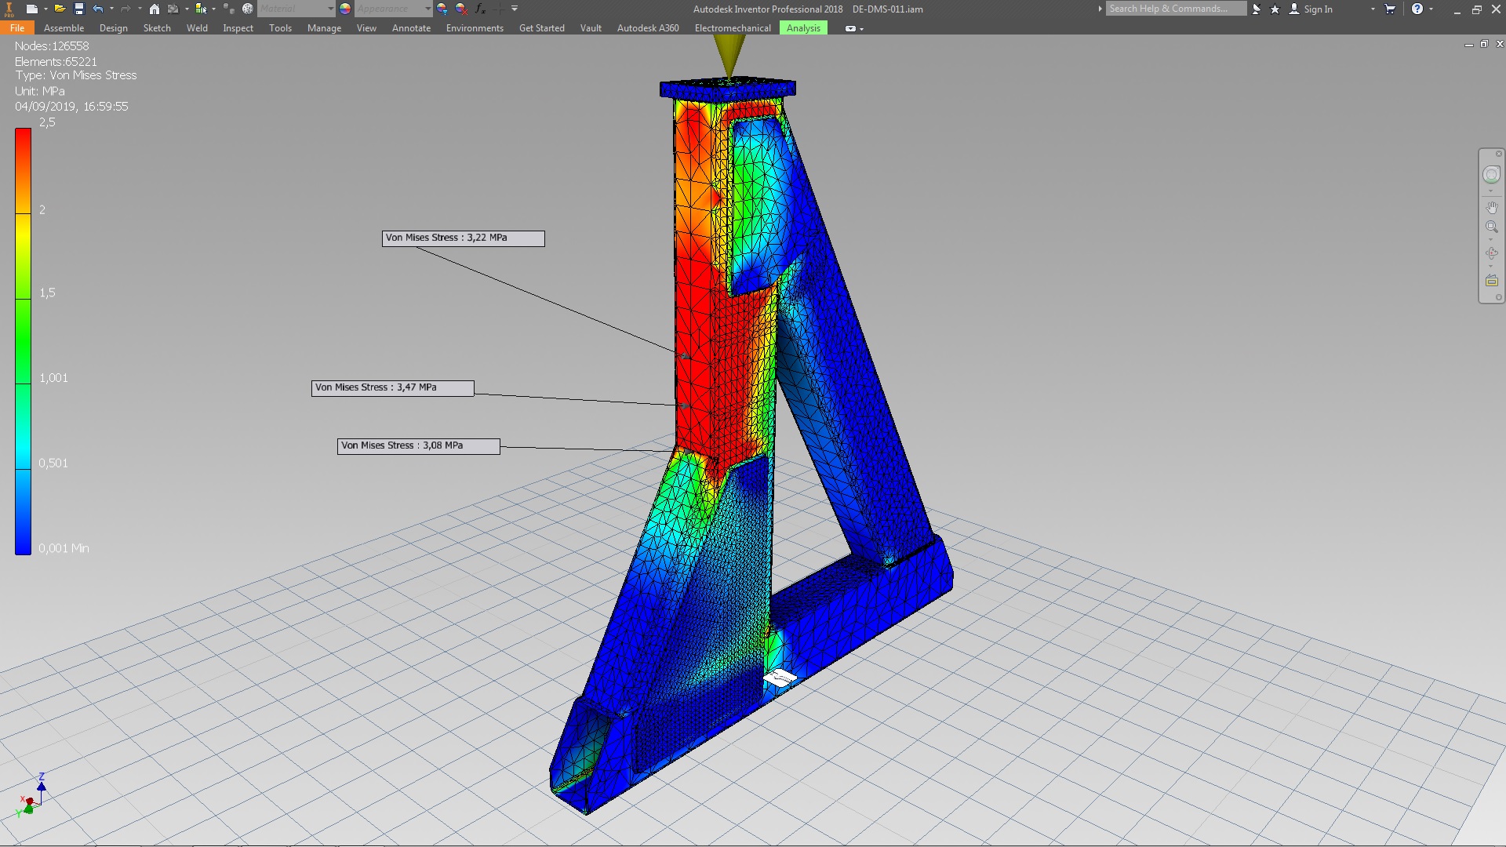1506x847 pixels.
Task: Activate the Pan hand tool
Action: 1491,207
